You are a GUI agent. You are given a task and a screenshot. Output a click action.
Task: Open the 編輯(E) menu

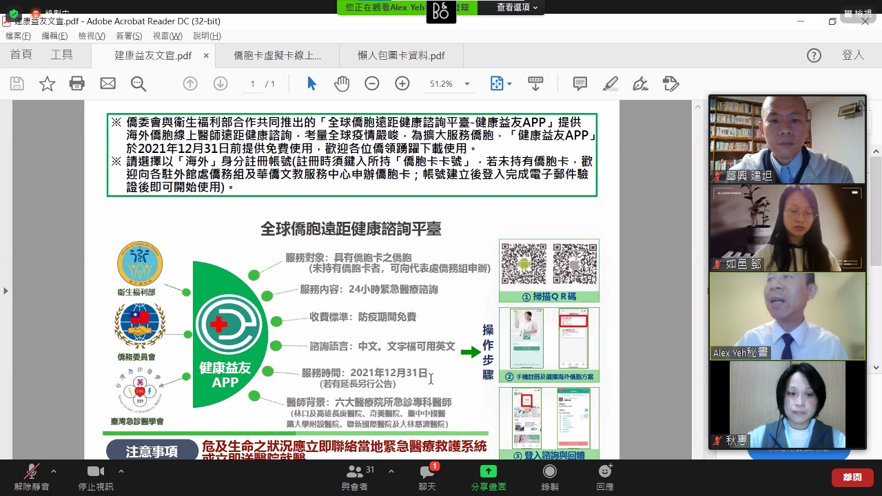[x=54, y=36]
